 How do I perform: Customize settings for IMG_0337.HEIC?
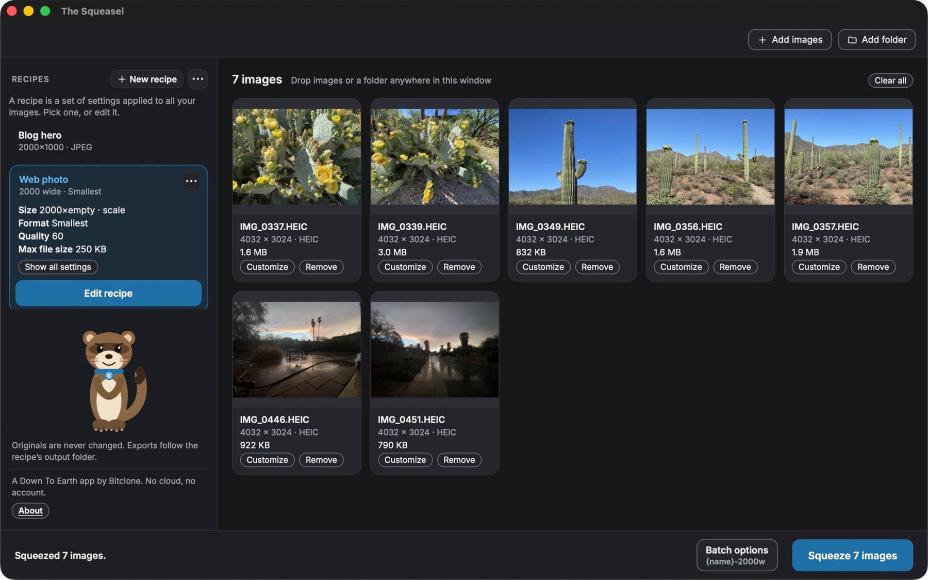coord(267,267)
